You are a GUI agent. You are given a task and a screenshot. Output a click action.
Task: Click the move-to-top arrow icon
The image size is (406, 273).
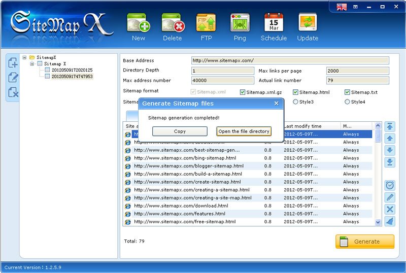[390, 126]
